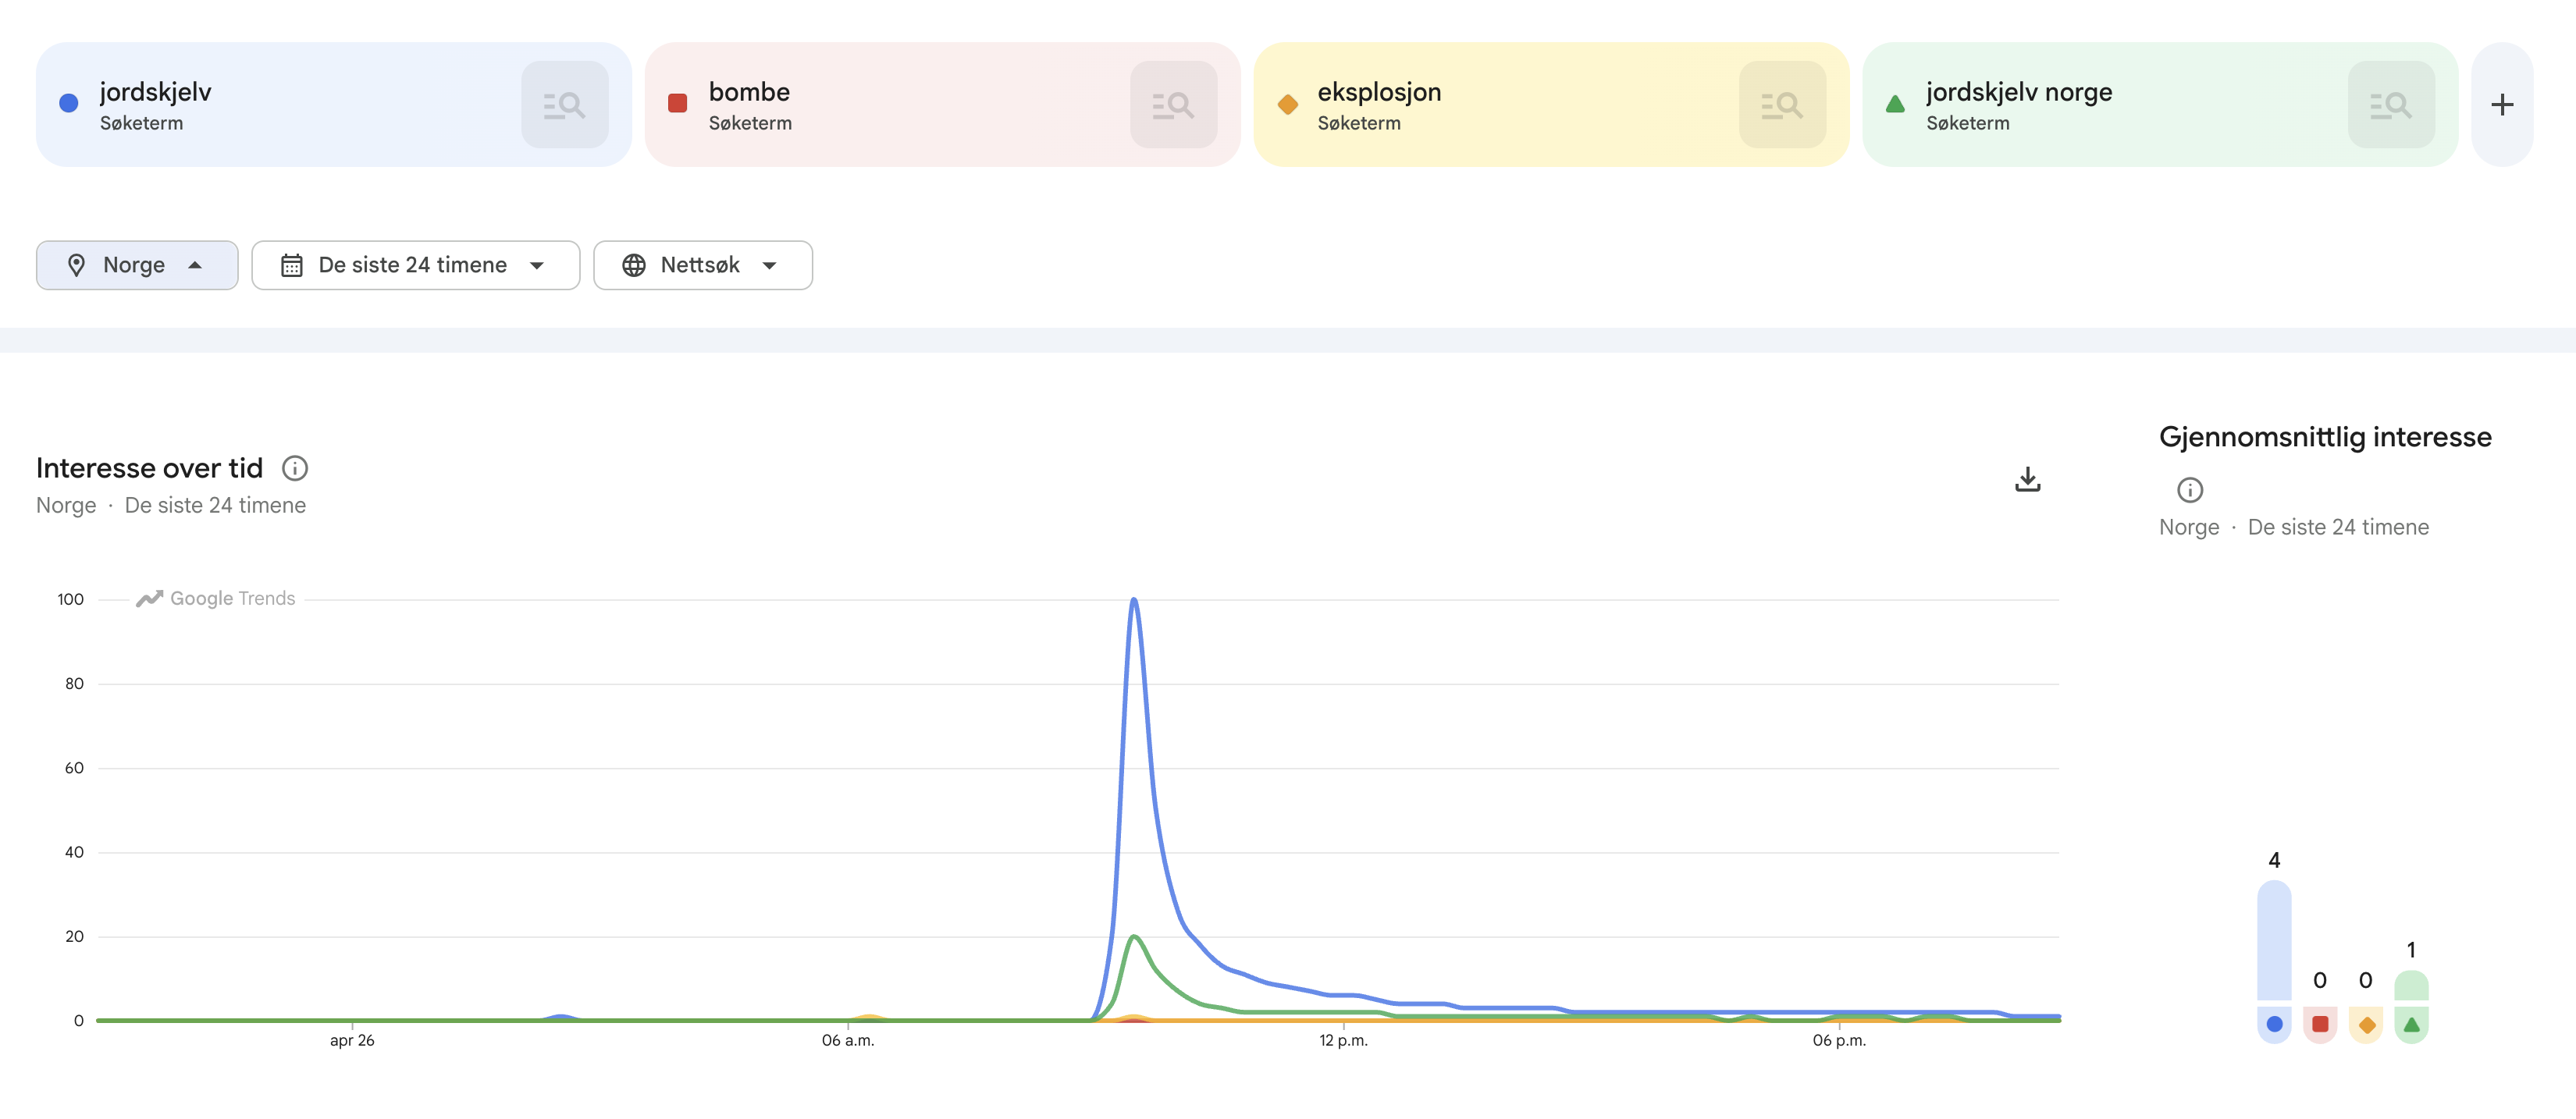Screen dimensions: 2576x1119
Task: Click the Google Trends watermark link
Action: (215, 598)
